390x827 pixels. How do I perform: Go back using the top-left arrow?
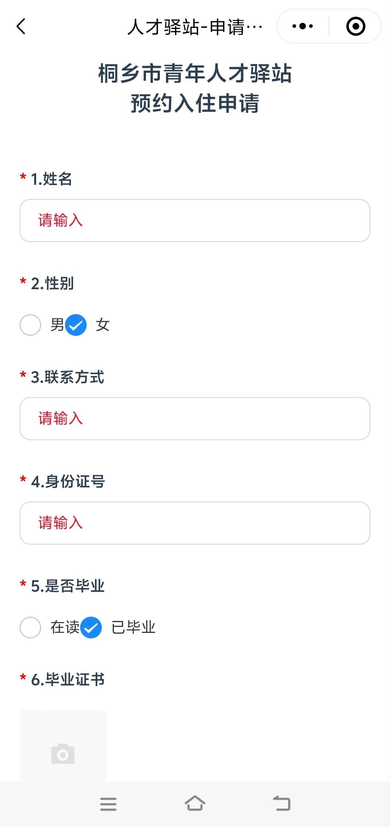[21, 26]
